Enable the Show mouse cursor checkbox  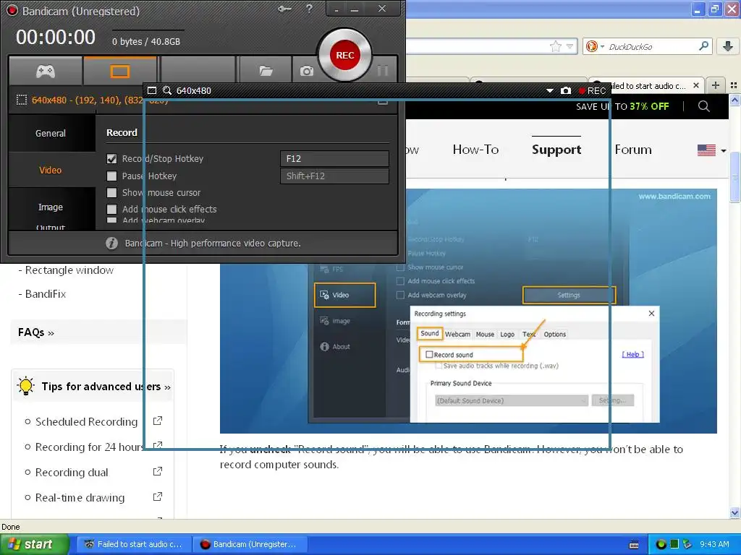(111, 192)
